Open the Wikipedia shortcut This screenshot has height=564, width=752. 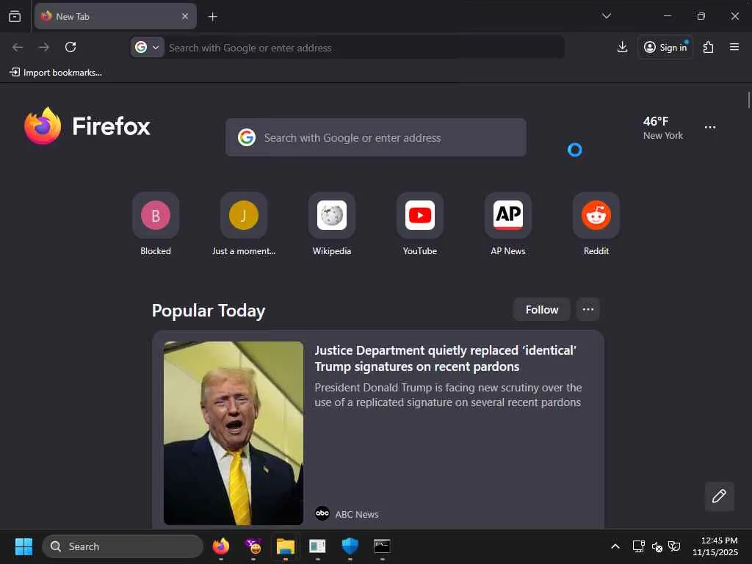pos(332,224)
